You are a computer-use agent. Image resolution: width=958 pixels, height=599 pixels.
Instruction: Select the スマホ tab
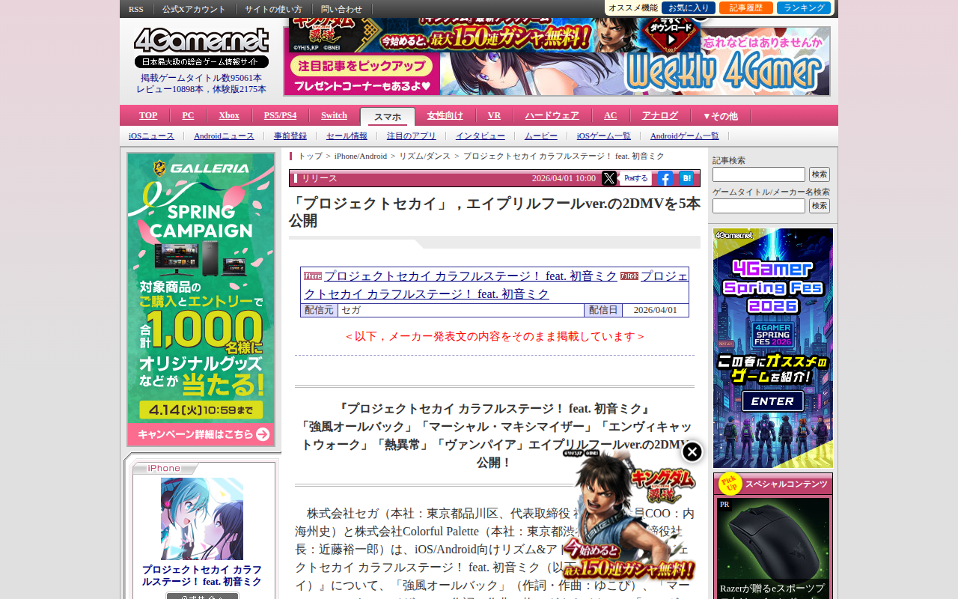(388, 117)
